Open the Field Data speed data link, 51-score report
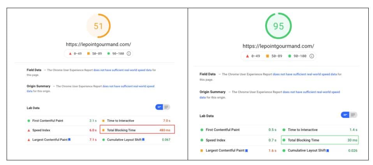Viewport: 373px width, 165px height. click(122, 70)
